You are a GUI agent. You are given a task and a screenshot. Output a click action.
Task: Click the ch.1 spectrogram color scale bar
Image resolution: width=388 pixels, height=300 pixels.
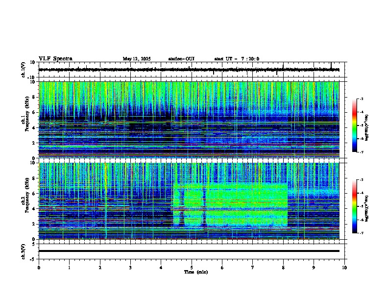[355, 125]
